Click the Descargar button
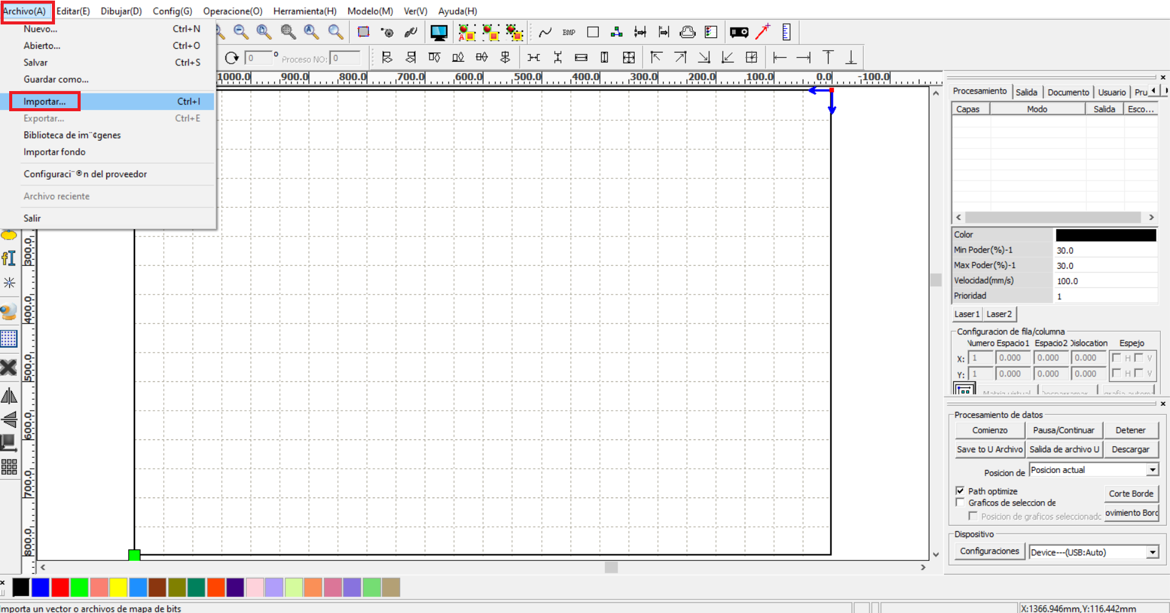 (x=1130, y=449)
